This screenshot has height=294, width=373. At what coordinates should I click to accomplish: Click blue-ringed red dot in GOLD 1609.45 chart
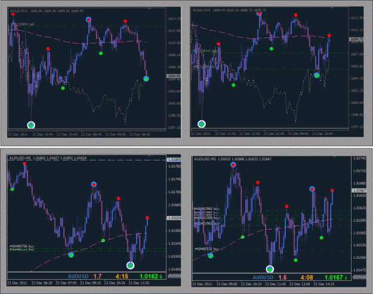click(259, 14)
